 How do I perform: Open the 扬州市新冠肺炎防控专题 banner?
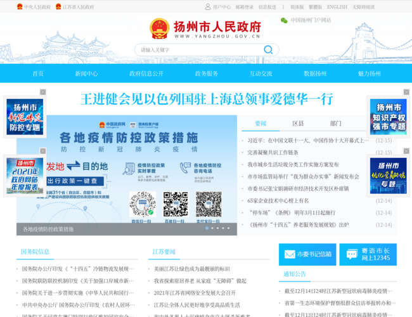click(25, 117)
